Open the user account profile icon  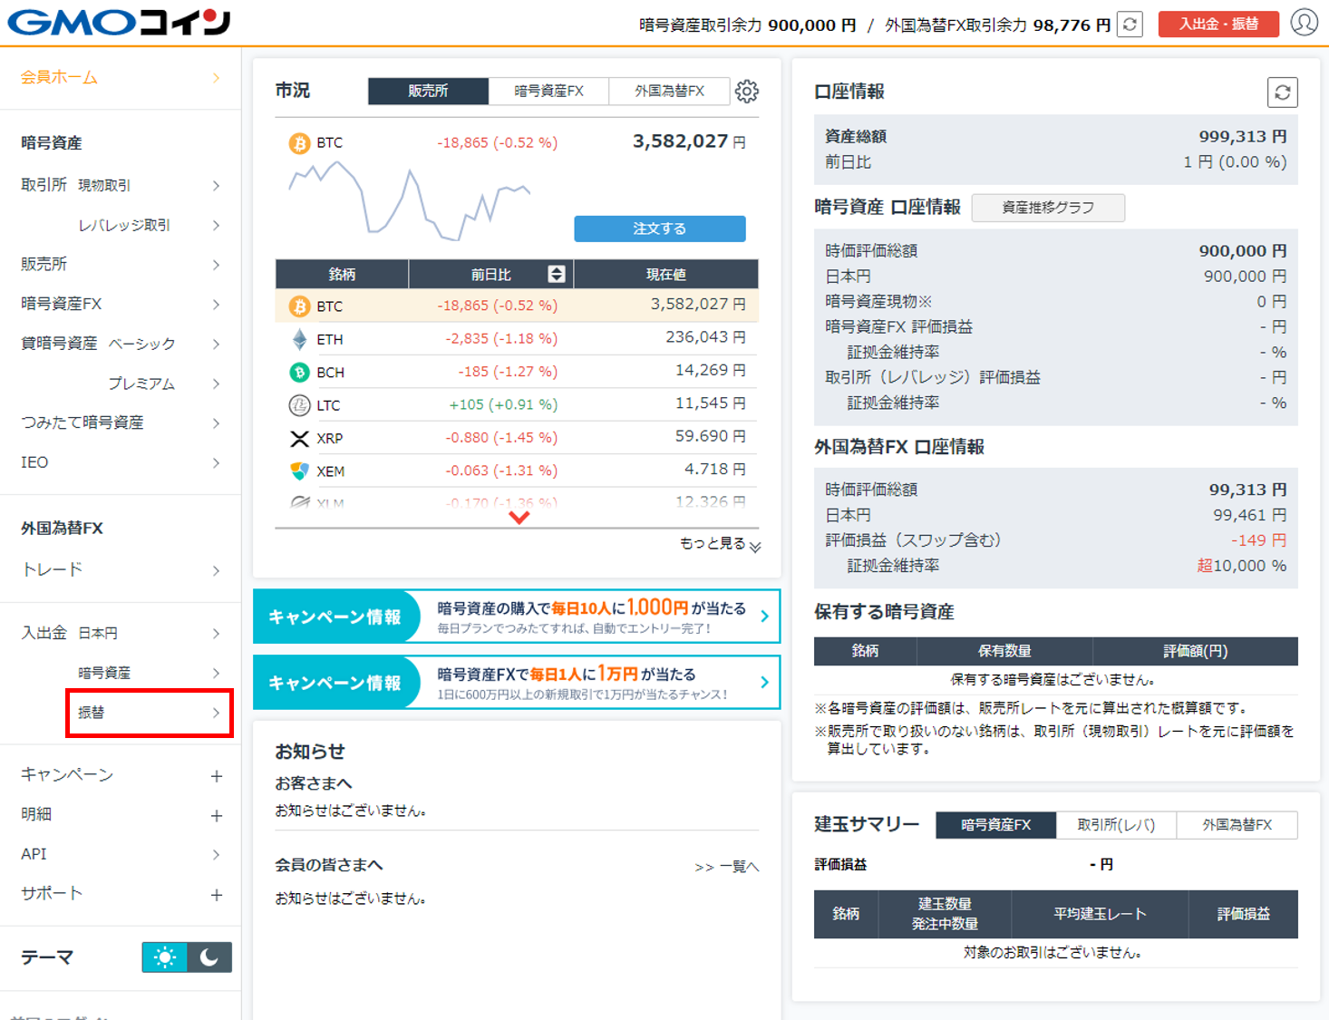[1304, 23]
